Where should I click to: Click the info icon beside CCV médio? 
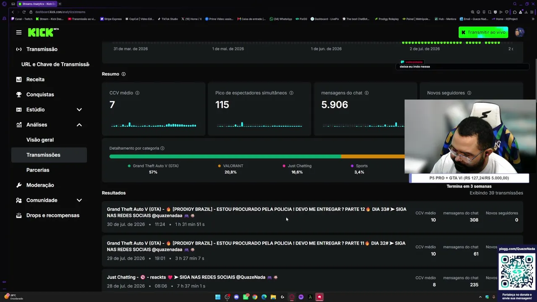pyautogui.click(x=137, y=93)
